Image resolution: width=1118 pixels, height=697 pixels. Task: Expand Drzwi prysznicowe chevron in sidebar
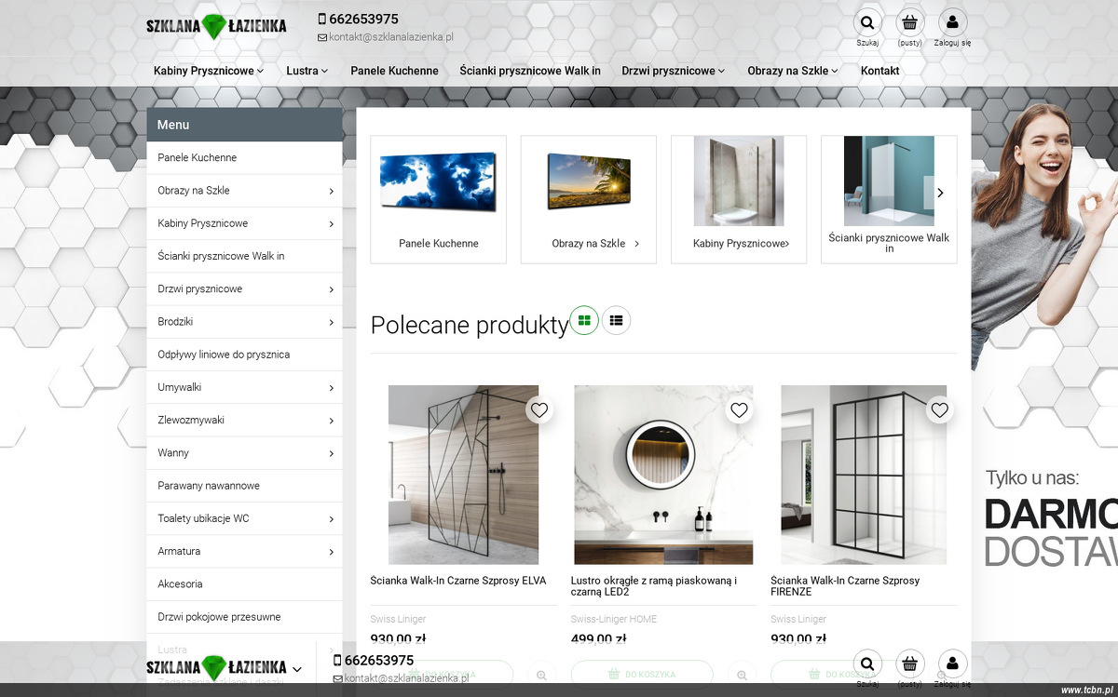[331, 289]
